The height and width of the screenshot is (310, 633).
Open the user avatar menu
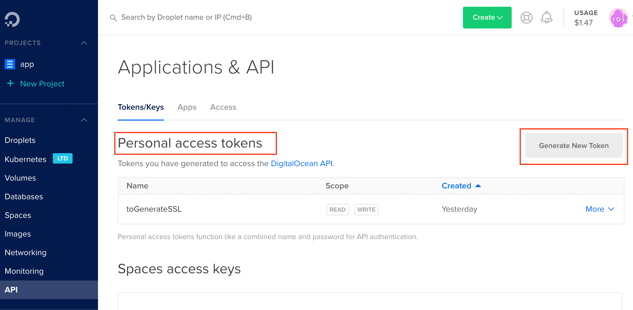618,18
